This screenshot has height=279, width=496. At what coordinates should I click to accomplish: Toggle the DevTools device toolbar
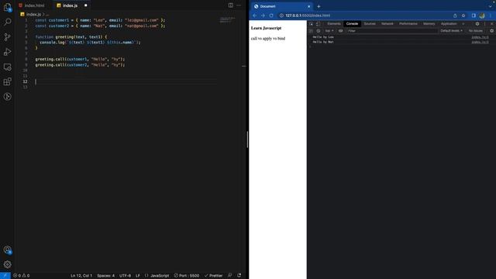pyautogui.click(x=318, y=24)
